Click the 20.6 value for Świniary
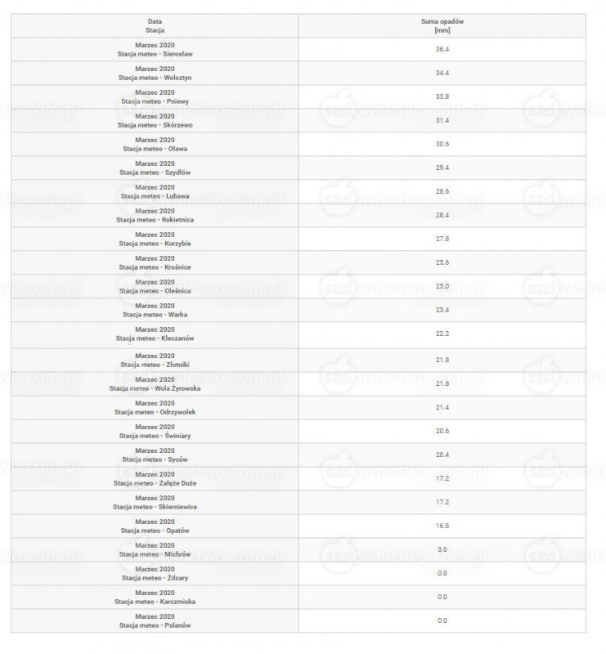The width and height of the screenshot is (606, 654). [x=442, y=432]
